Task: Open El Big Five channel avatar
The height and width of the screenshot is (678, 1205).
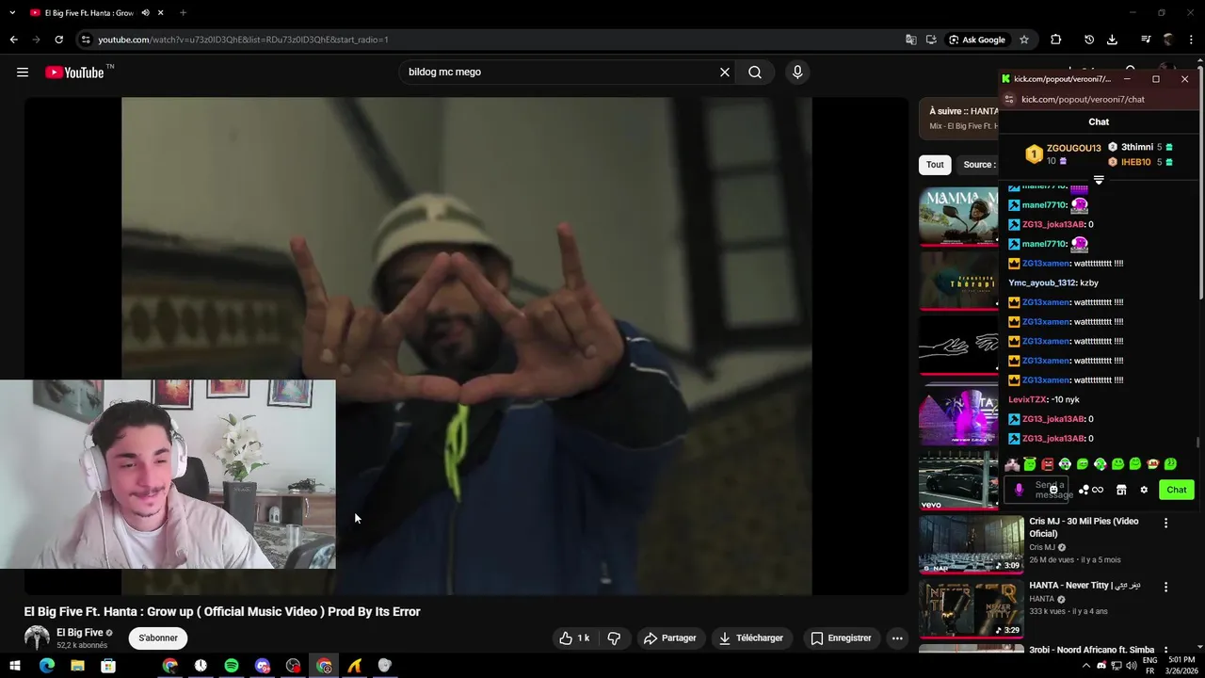Action: pos(37,638)
